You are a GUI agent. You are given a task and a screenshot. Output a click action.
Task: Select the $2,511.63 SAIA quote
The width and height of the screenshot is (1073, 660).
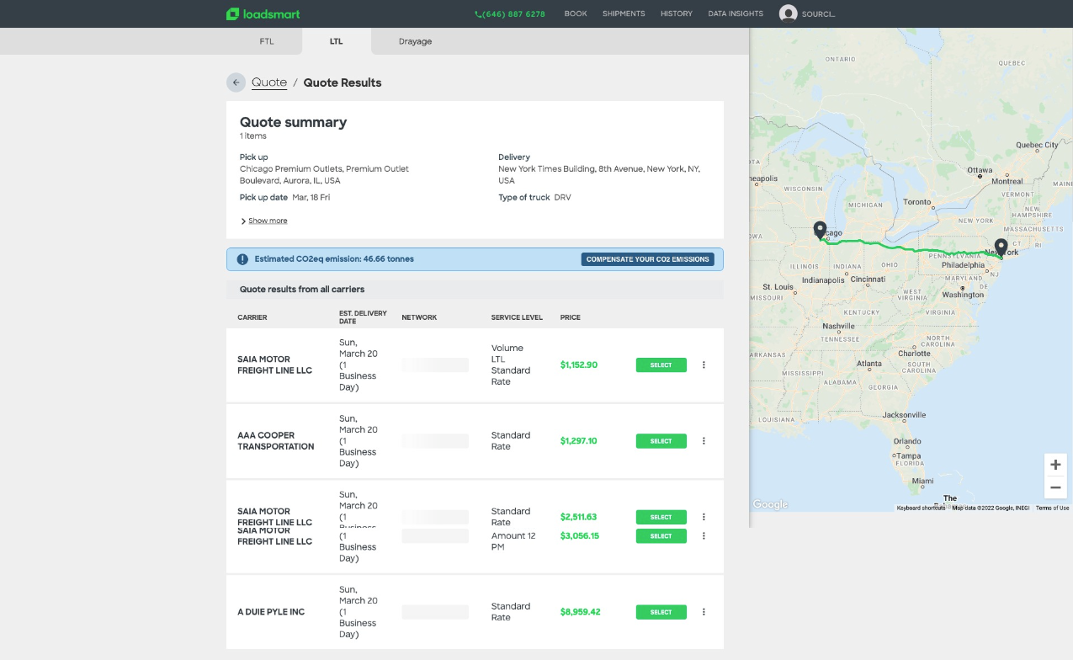(x=661, y=517)
